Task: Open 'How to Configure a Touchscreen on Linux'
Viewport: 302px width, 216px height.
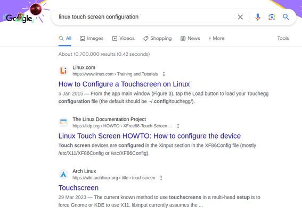Action: [124, 84]
